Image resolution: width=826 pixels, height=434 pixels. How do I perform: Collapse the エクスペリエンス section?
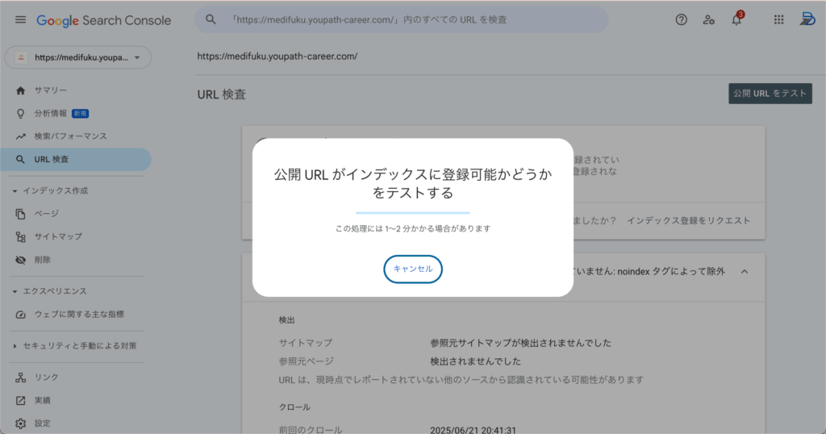(15, 291)
